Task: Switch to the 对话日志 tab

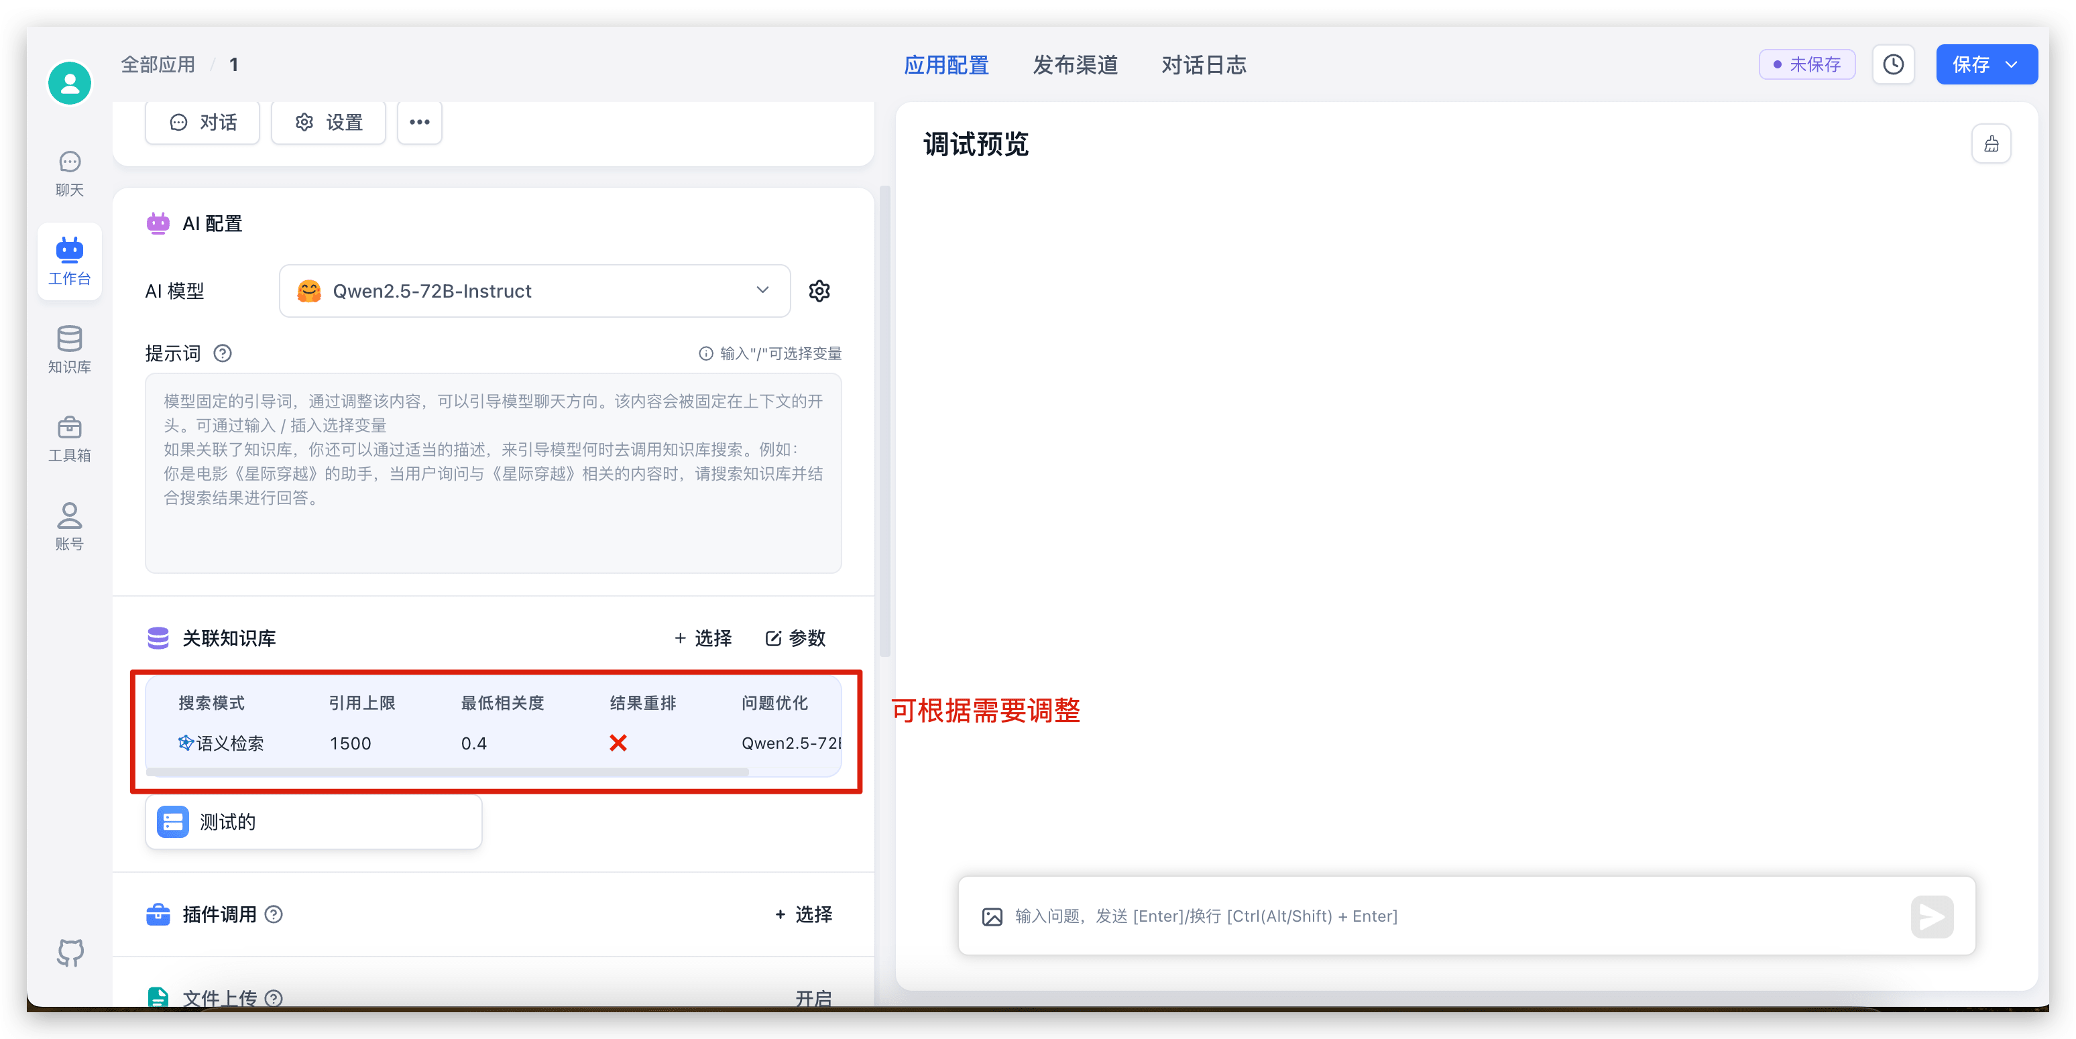Action: pyautogui.click(x=1203, y=64)
